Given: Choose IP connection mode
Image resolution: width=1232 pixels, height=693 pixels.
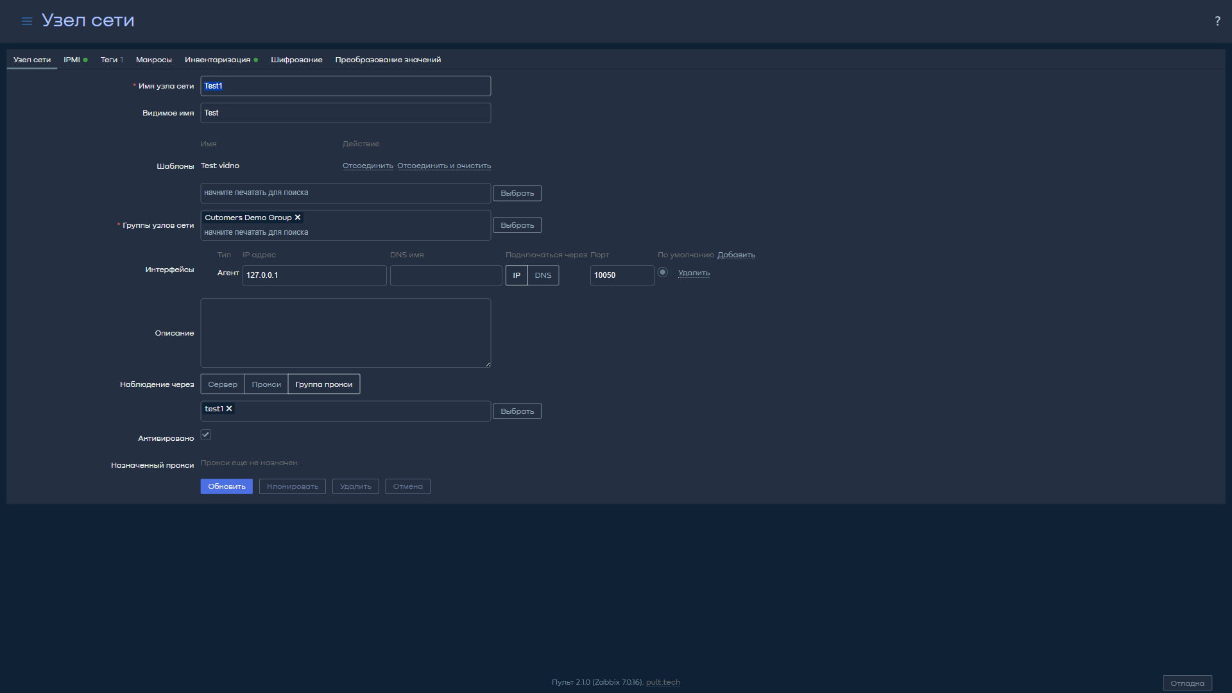Looking at the screenshot, I should tap(517, 275).
